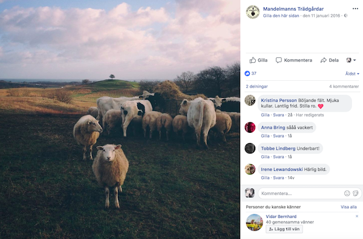Click Lägg till vän button

pyautogui.click(x=284, y=229)
